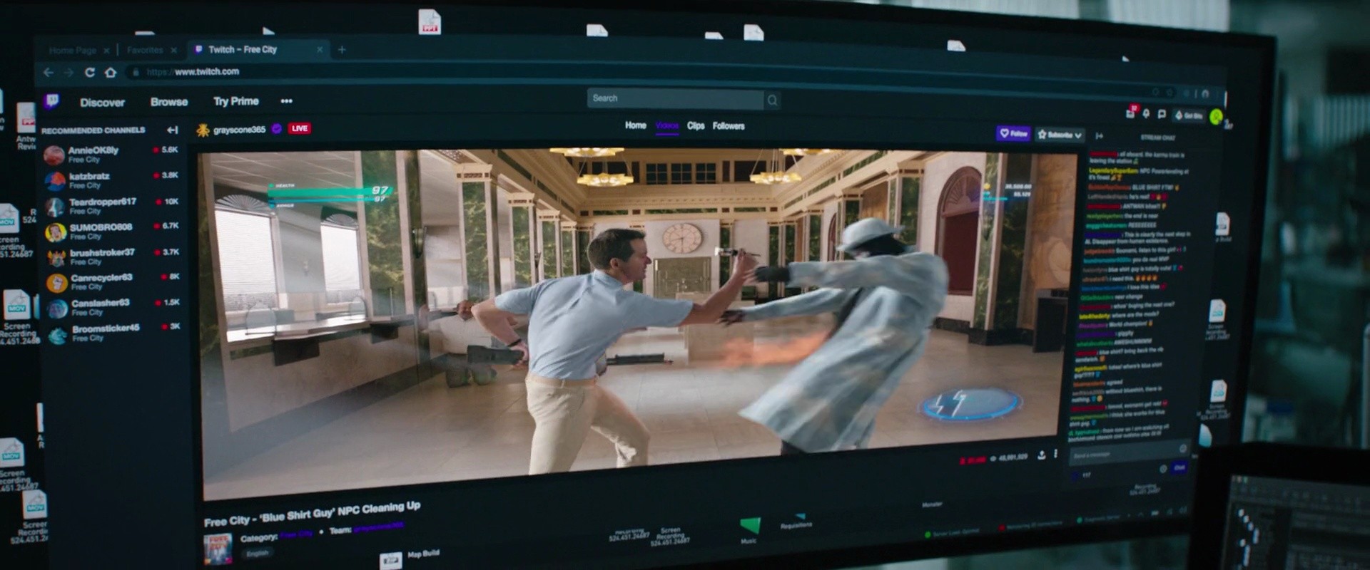
Task: Click the browser home icon
Action: (x=111, y=72)
